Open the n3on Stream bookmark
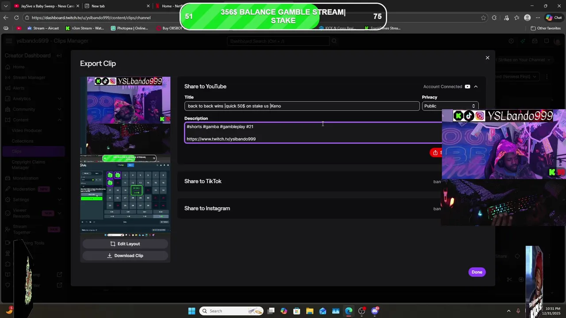The height and width of the screenshot is (318, 566). (84, 28)
